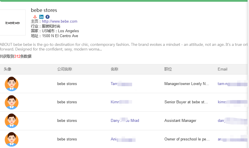
Task: Click the 职位 column header
Action: [168, 69]
